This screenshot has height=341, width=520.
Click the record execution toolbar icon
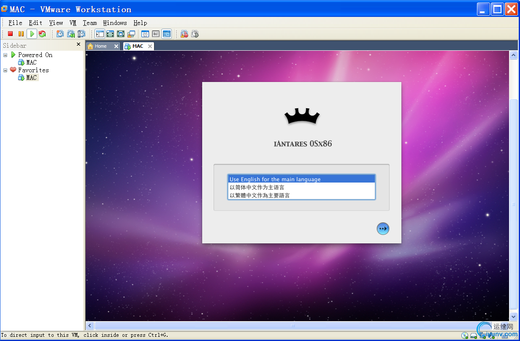coord(184,34)
